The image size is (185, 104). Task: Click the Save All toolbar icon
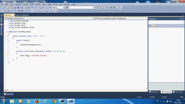click(18, 8)
